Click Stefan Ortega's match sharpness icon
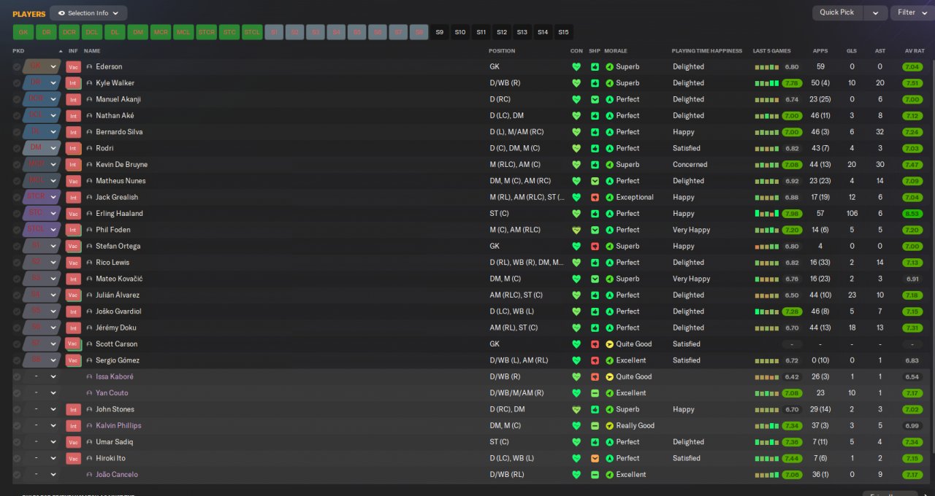The image size is (935, 496). pyautogui.click(x=595, y=246)
